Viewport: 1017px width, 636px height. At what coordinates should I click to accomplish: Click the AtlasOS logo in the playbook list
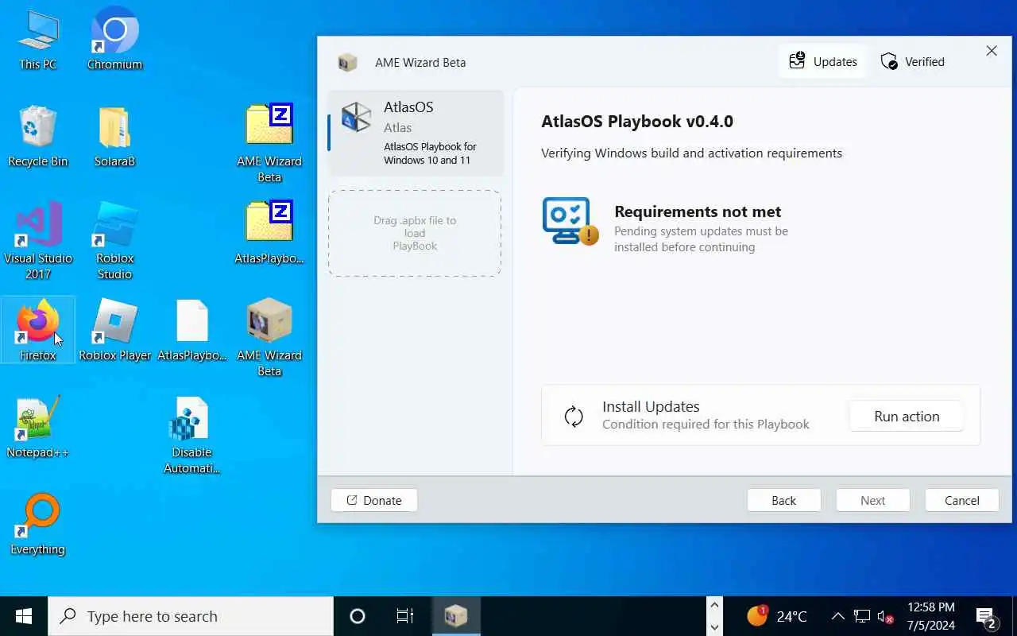point(356,117)
